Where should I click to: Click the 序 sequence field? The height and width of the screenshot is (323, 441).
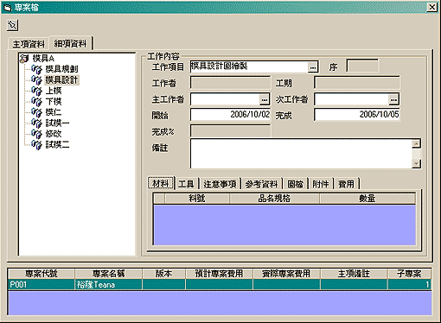[x=362, y=66]
